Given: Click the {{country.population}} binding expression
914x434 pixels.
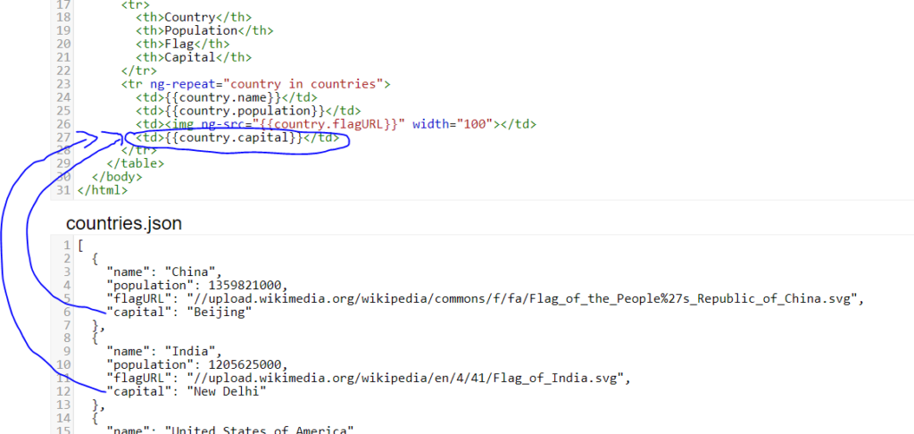Looking at the screenshot, I should point(237,111).
